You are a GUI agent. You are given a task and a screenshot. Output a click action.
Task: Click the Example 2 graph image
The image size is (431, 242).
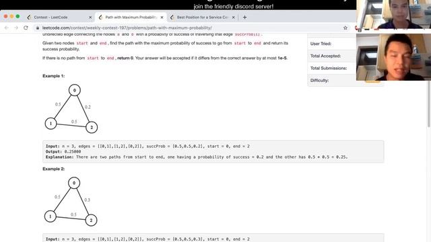point(71,202)
